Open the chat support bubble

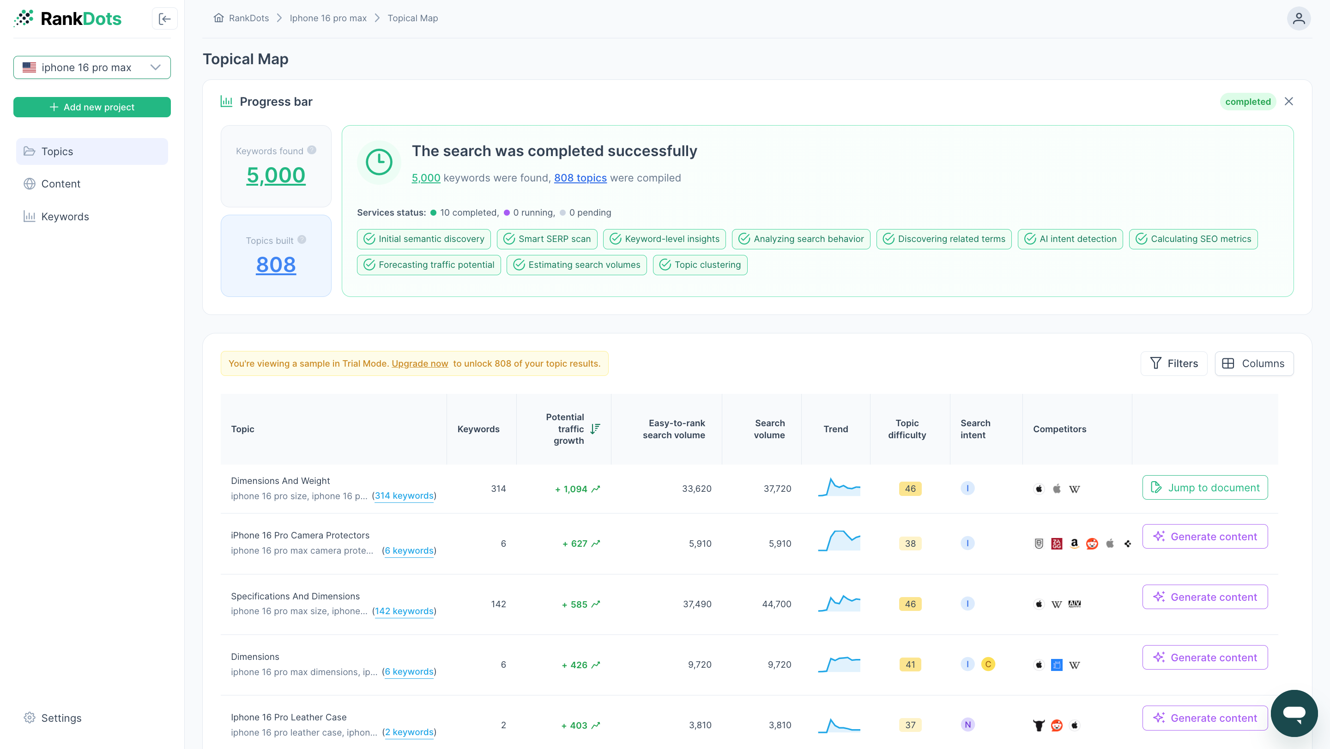1294,713
